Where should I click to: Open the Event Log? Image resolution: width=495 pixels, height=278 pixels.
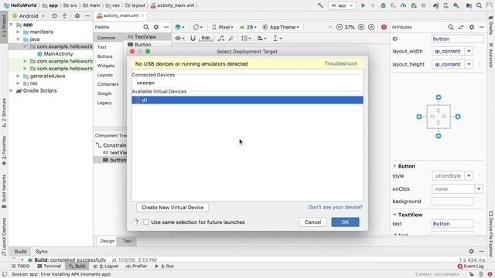click(x=470, y=266)
